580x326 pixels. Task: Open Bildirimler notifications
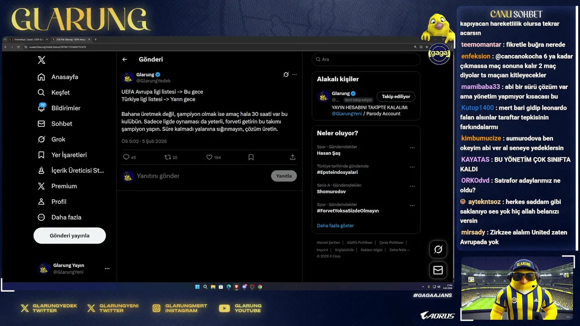[59, 108]
